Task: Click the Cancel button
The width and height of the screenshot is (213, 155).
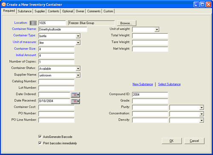Action: 194,141
